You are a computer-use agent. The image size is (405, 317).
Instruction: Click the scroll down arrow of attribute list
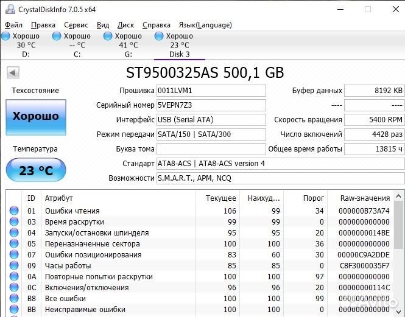[398, 312]
